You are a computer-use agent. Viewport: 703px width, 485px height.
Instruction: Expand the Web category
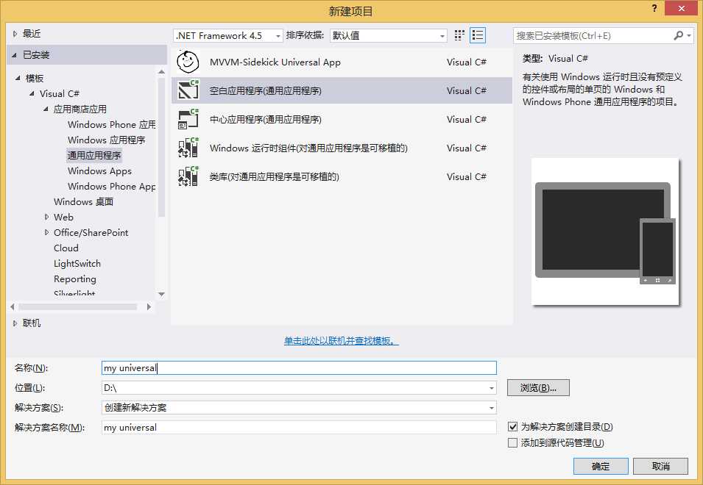(47, 217)
